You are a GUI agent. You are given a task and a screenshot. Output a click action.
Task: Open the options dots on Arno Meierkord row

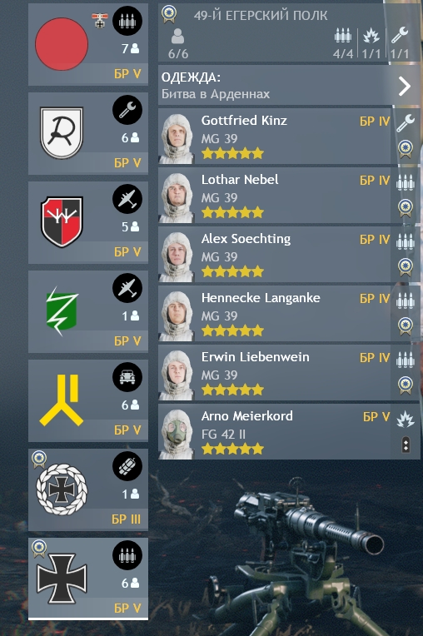point(406,445)
